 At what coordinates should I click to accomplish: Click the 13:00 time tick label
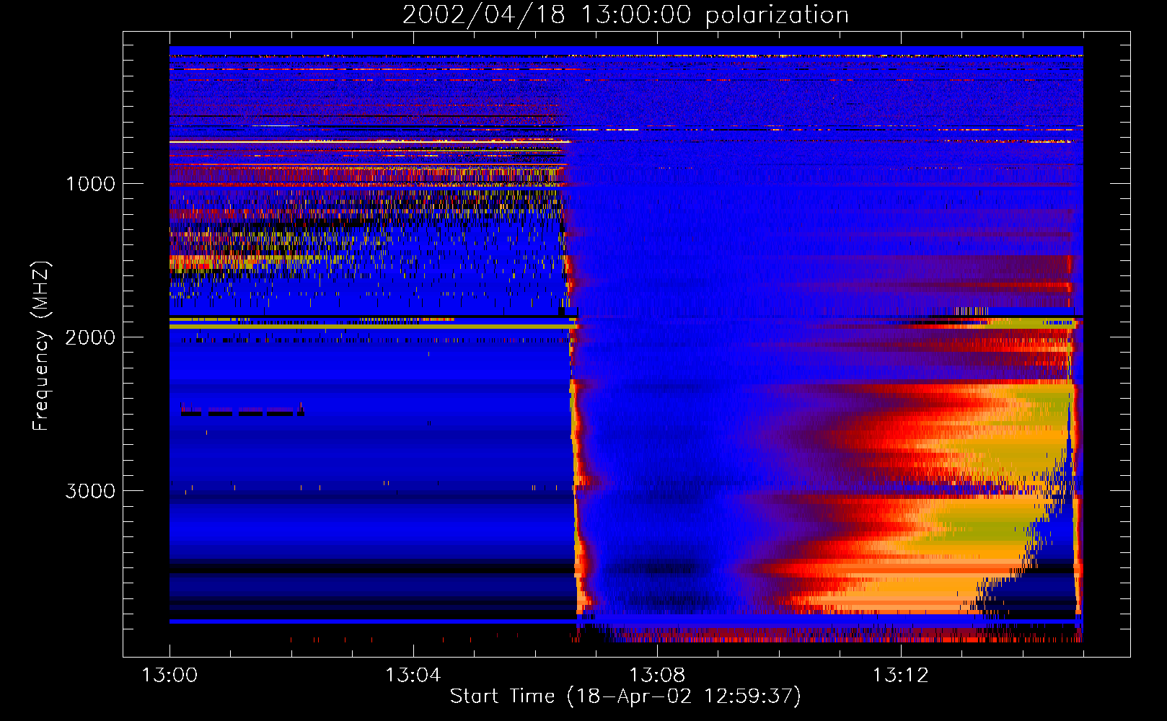tap(169, 675)
